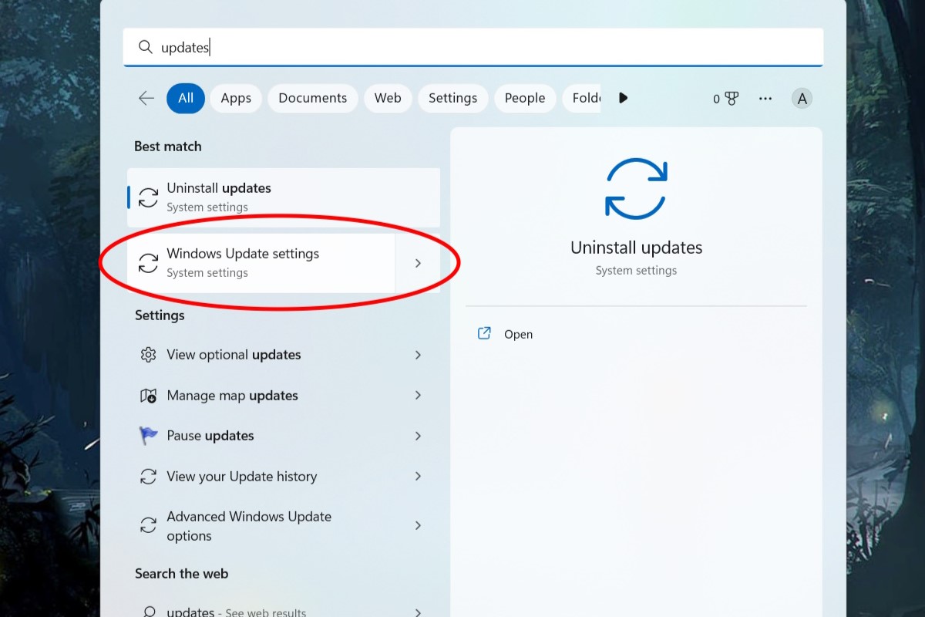Click the search magnifier icon in search box
This screenshot has width=925, height=617.
pyautogui.click(x=145, y=47)
